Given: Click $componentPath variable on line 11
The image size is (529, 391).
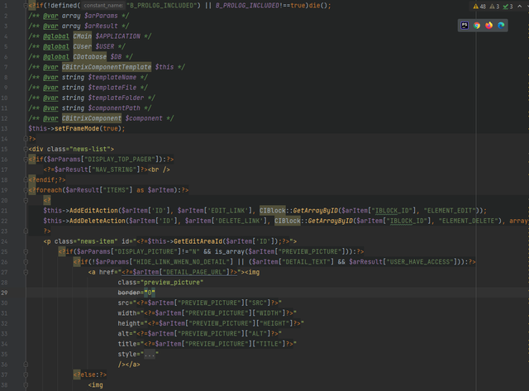Looking at the screenshot, I should (x=114, y=108).
